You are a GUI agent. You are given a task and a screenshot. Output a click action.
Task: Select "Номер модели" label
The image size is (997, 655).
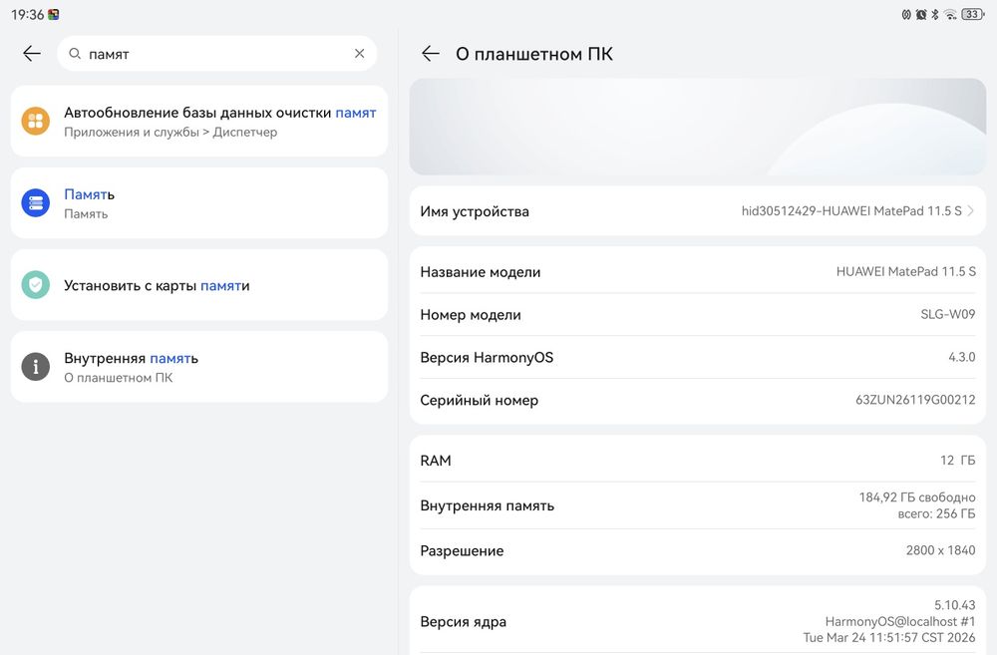pos(471,315)
